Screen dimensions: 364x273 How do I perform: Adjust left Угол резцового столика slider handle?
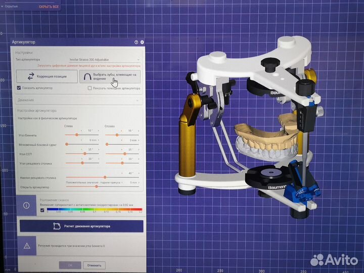click(x=82, y=163)
